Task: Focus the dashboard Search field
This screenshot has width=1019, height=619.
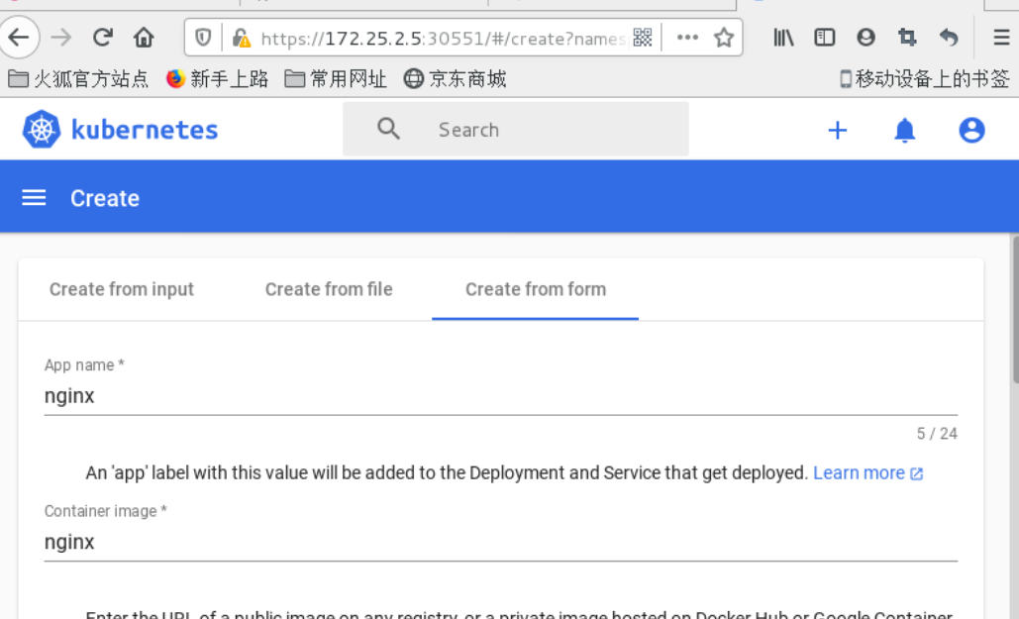Action: (x=515, y=129)
